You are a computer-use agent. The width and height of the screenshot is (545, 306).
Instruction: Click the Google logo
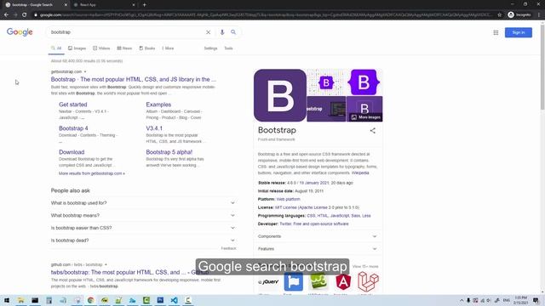tap(20, 32)
